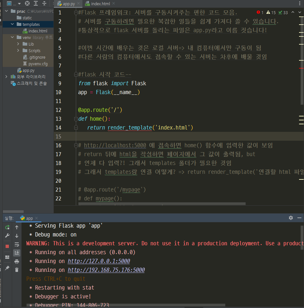The height and width of the screenshot is (308, 304).
Task: Print console output with printer icon
Action: pyautogui.click(x=17, y=261)
